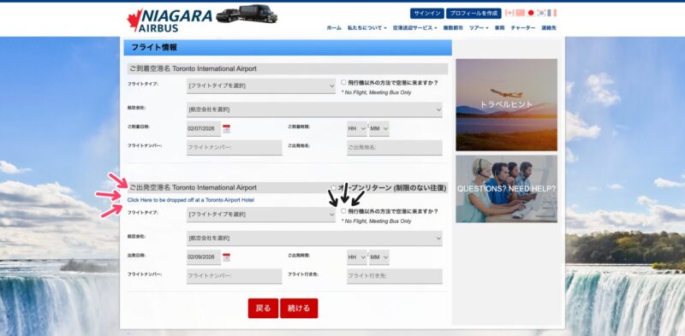Open arrival time MM dropdown

point(379,129)
